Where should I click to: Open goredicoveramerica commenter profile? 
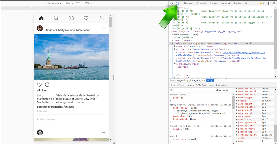[x=50, y=107]
